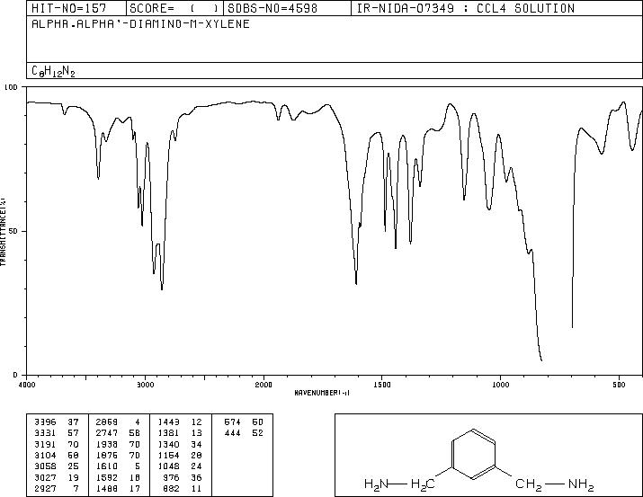Image resolution: width=643 pixels, height=497 pixels.
Task: Click transmittance 4 beside peak 2869
Action: coord(138,422)
